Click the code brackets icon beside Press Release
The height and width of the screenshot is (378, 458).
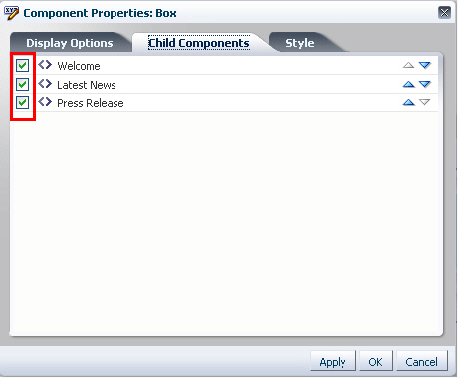(45, 102)
